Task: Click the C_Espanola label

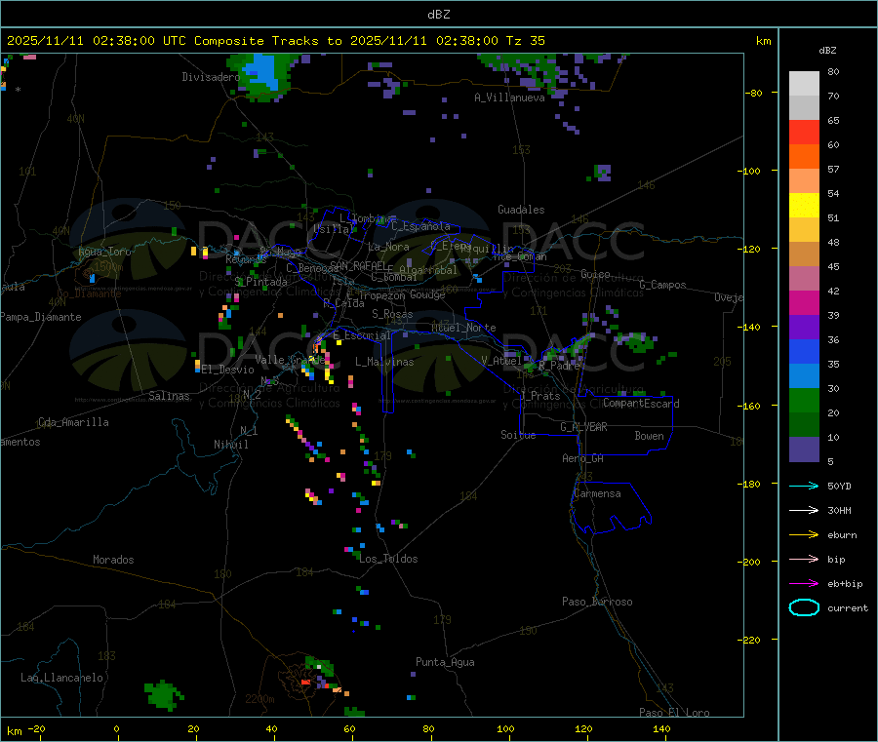Action: tap(420, 226)
